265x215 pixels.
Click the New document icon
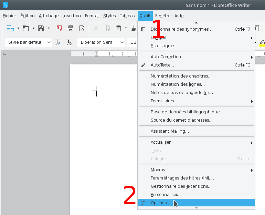(x=10, y=28)
